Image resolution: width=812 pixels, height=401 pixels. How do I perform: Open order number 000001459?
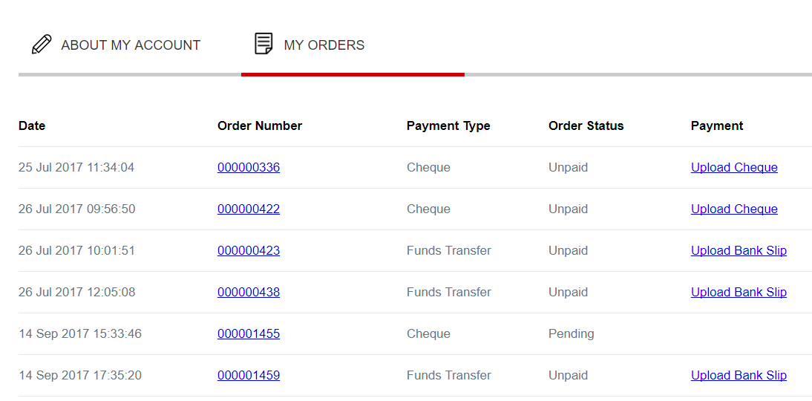(249, 374)
